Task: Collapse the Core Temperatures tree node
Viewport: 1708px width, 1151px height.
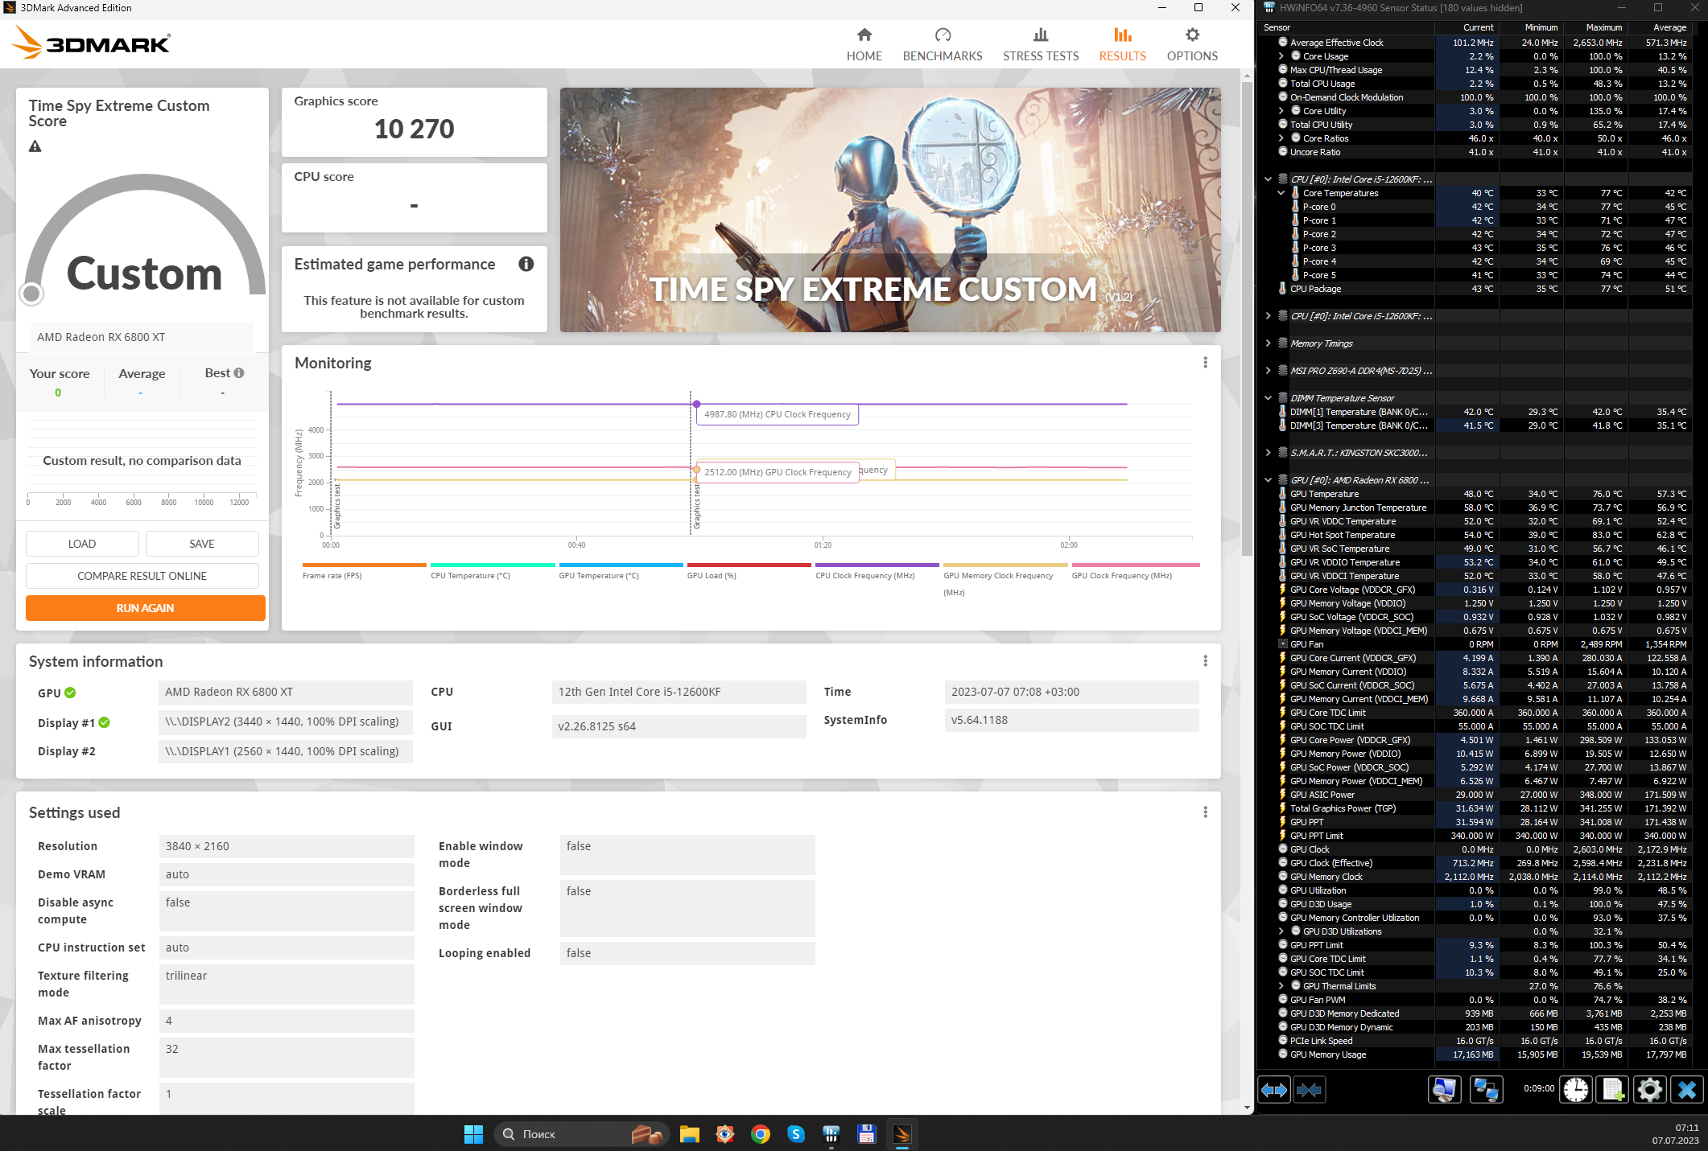Action: (1281, 193)
